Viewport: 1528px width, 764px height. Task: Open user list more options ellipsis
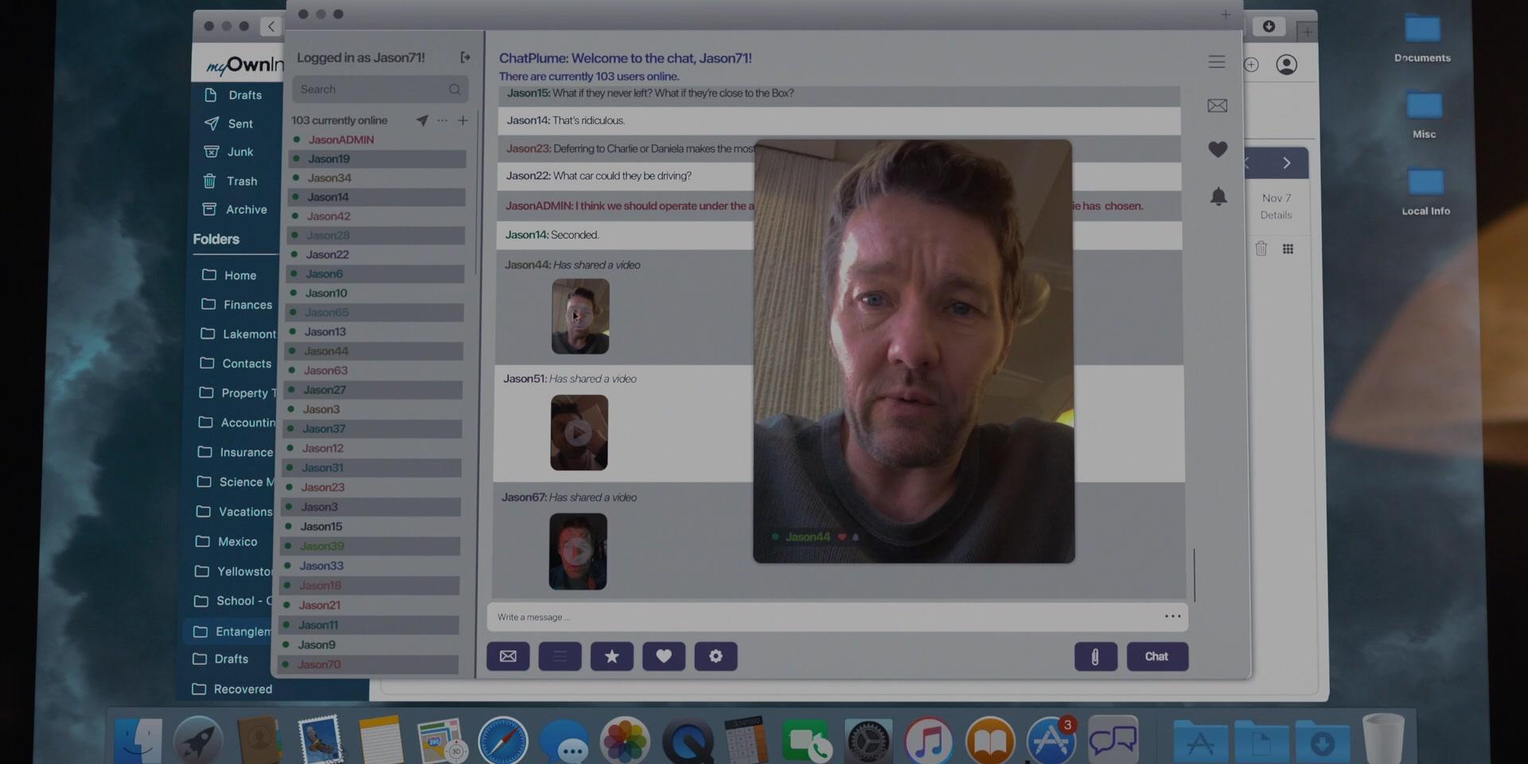(x=442, y=120)
